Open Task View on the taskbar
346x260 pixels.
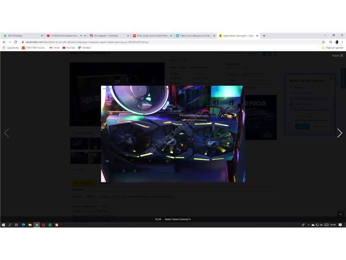coord(16,225)
